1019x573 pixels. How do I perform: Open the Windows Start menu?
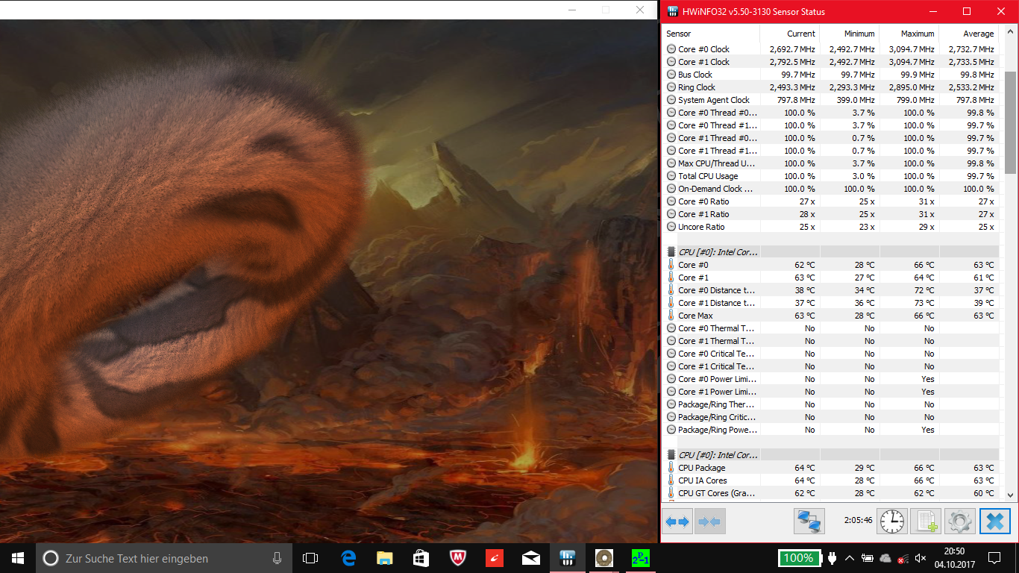coord(18,558)
